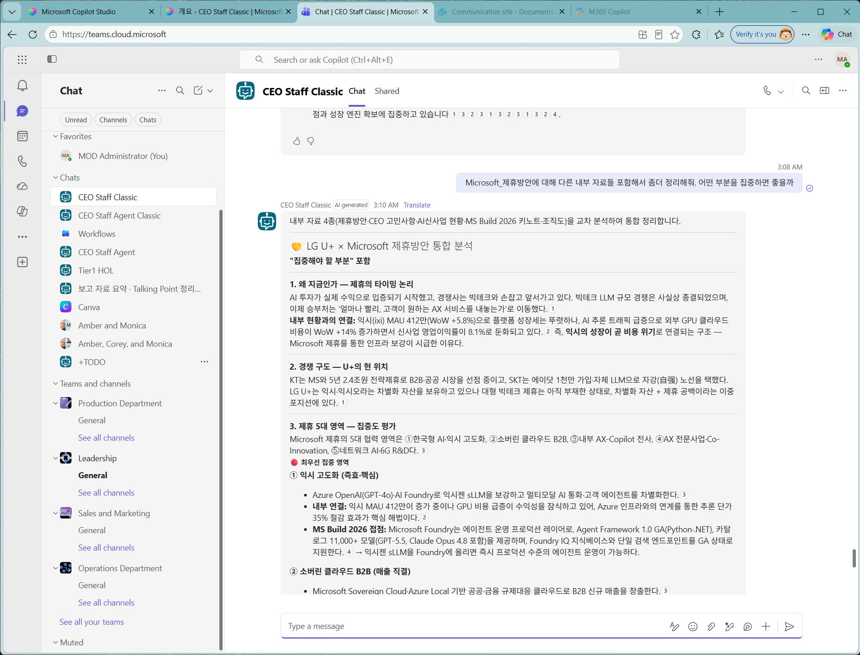Open the Canva chat
The width and height of the screenshot is (860, 655).
(133, 307)
